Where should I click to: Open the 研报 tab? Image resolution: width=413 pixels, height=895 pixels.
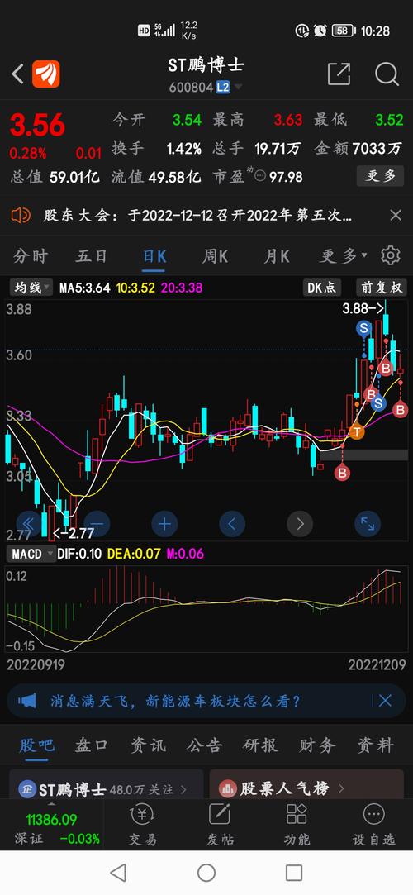point(260,745)
